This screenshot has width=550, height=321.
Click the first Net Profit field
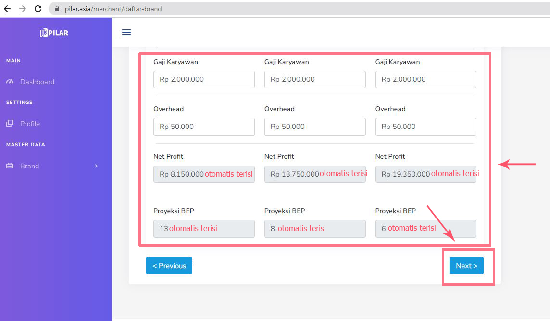[x=204, y=174]
